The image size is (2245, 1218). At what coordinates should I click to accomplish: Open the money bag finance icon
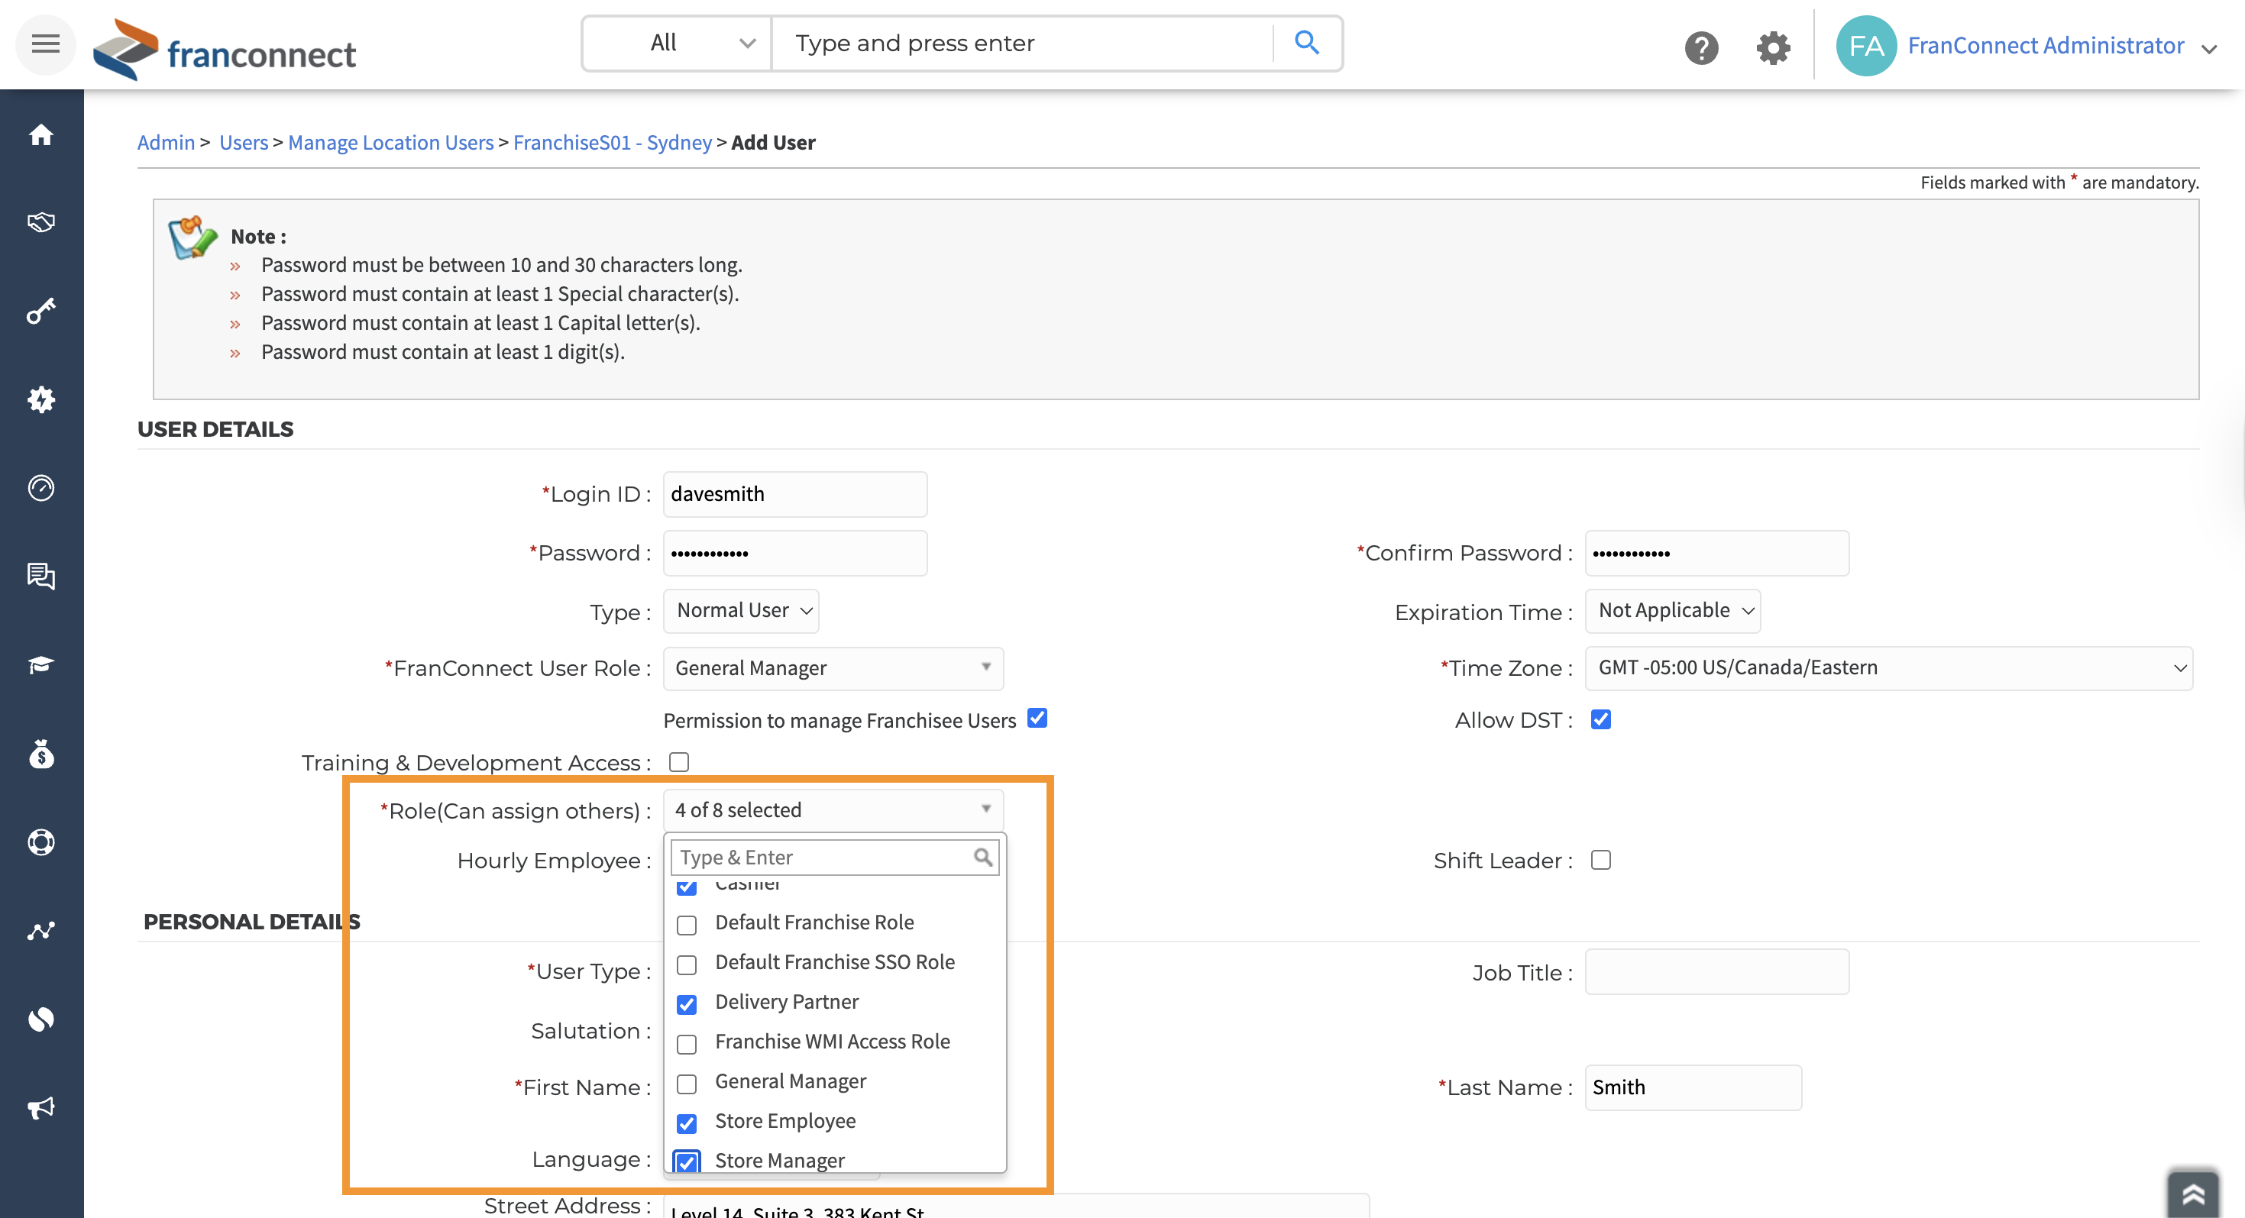pyautogui.click(x=41, y=754)
